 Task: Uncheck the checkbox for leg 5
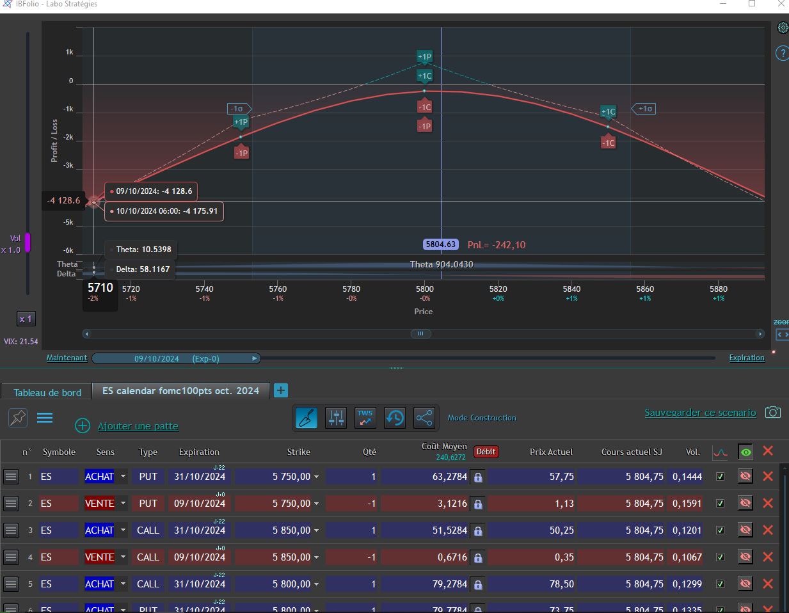pyautogui.click(x=721, y=584)
